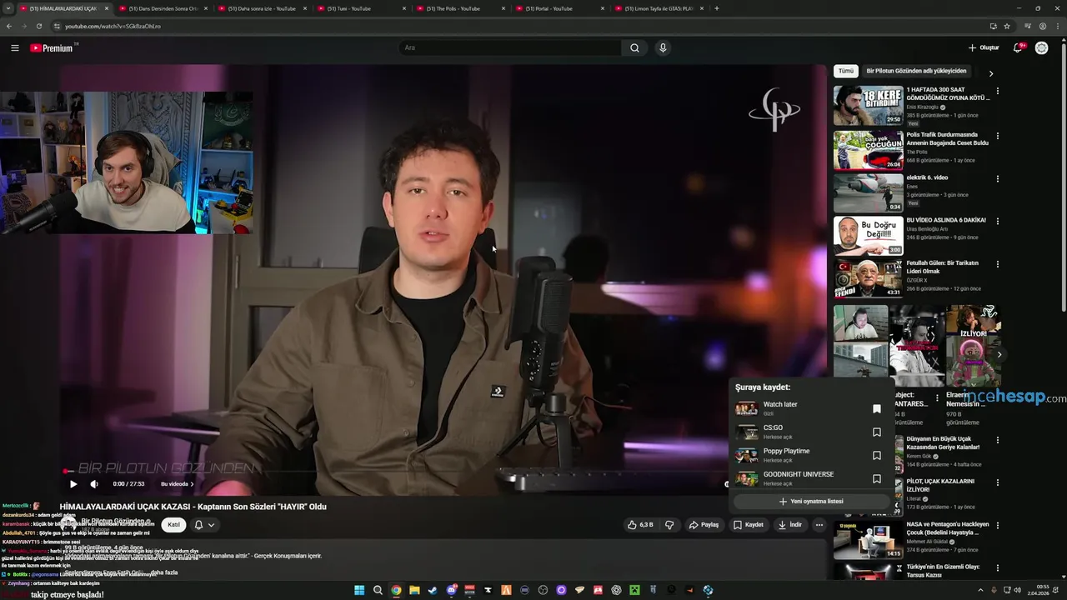Reload the page in the browser
The width and height of the screenshot is (1067, 600).
(x=38, y=26)
